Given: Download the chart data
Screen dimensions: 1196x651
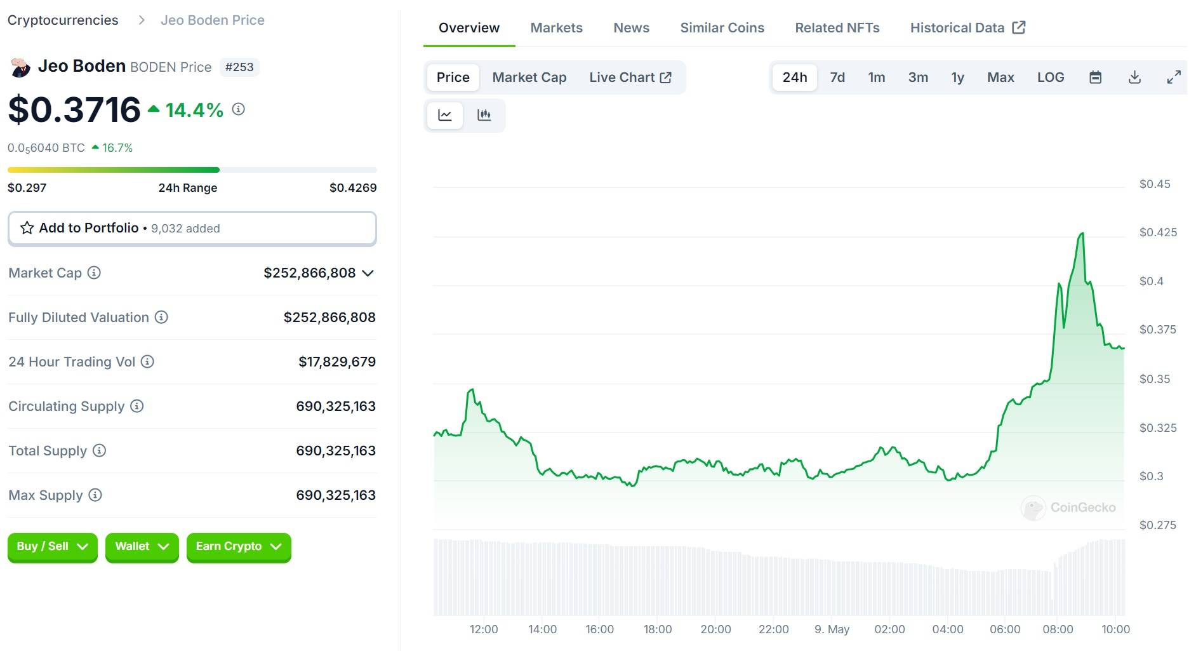Looking at the screenshot, I should pos(1134,77).
